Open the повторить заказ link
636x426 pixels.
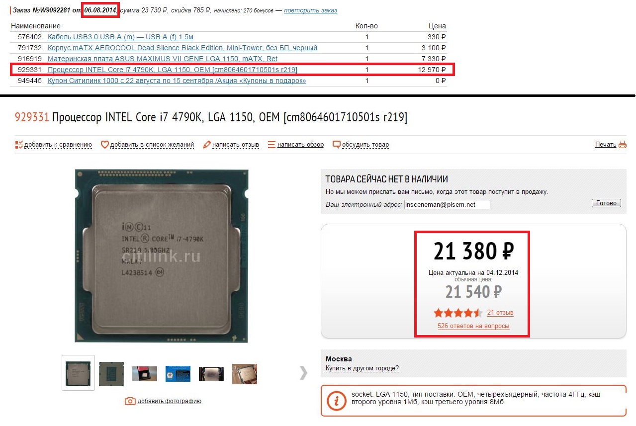[310, 10]
